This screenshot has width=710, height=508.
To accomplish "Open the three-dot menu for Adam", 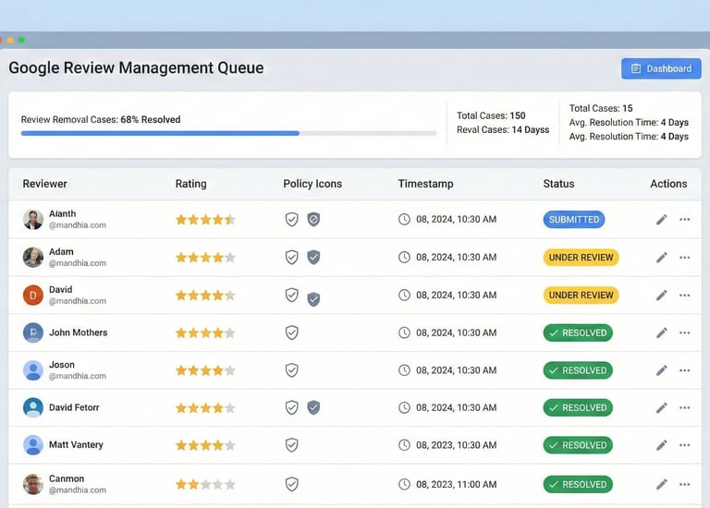I will coord(684,258).
